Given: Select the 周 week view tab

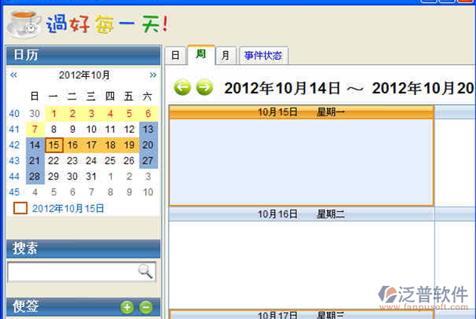Looking at the screenshot, I should tap(200, 54).
